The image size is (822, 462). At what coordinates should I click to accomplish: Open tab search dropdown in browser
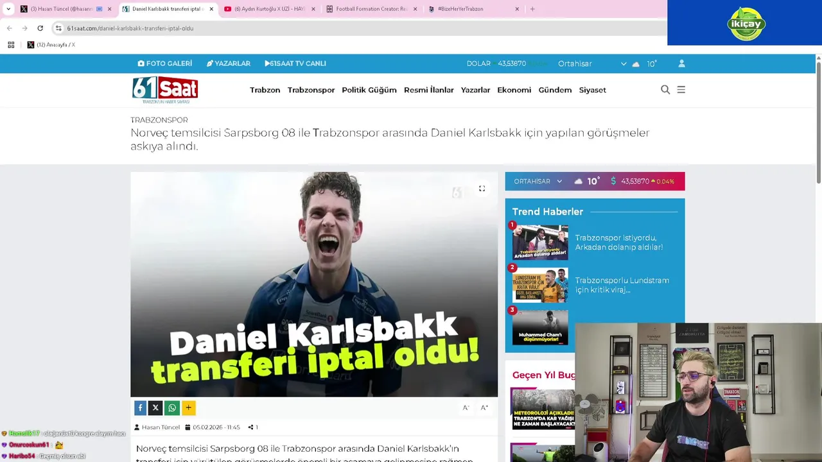(x=8, y=9)
